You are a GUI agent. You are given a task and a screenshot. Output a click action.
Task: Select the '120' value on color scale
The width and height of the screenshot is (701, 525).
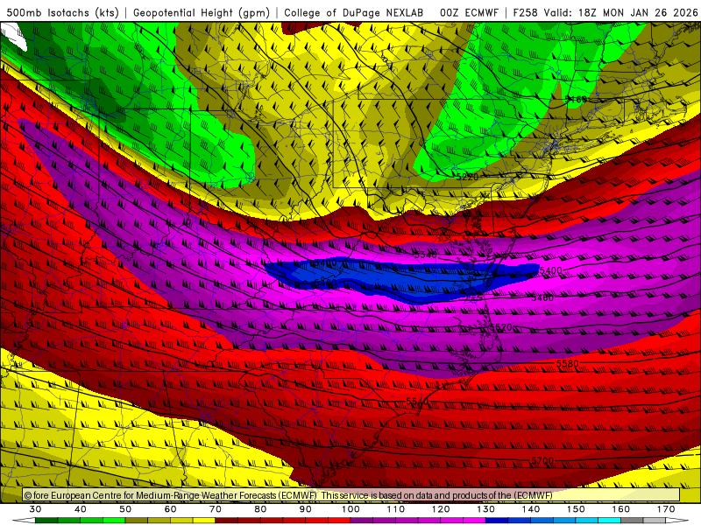click(441, 509)
